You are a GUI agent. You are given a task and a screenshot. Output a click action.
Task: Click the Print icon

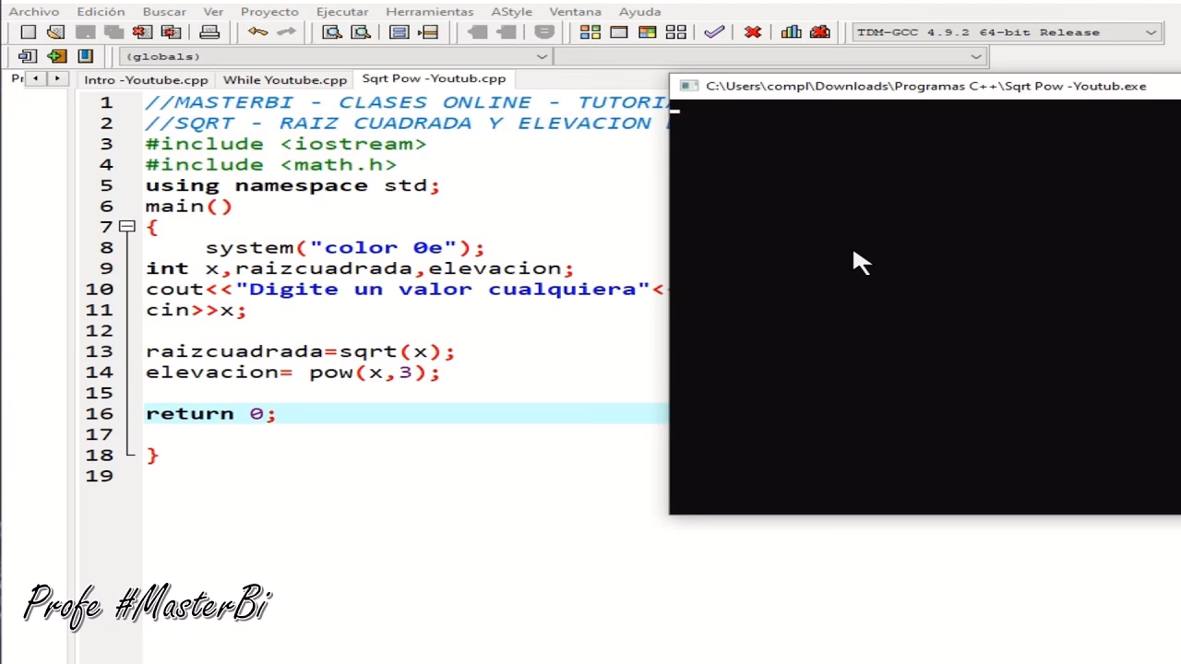(x=209, y=32)
